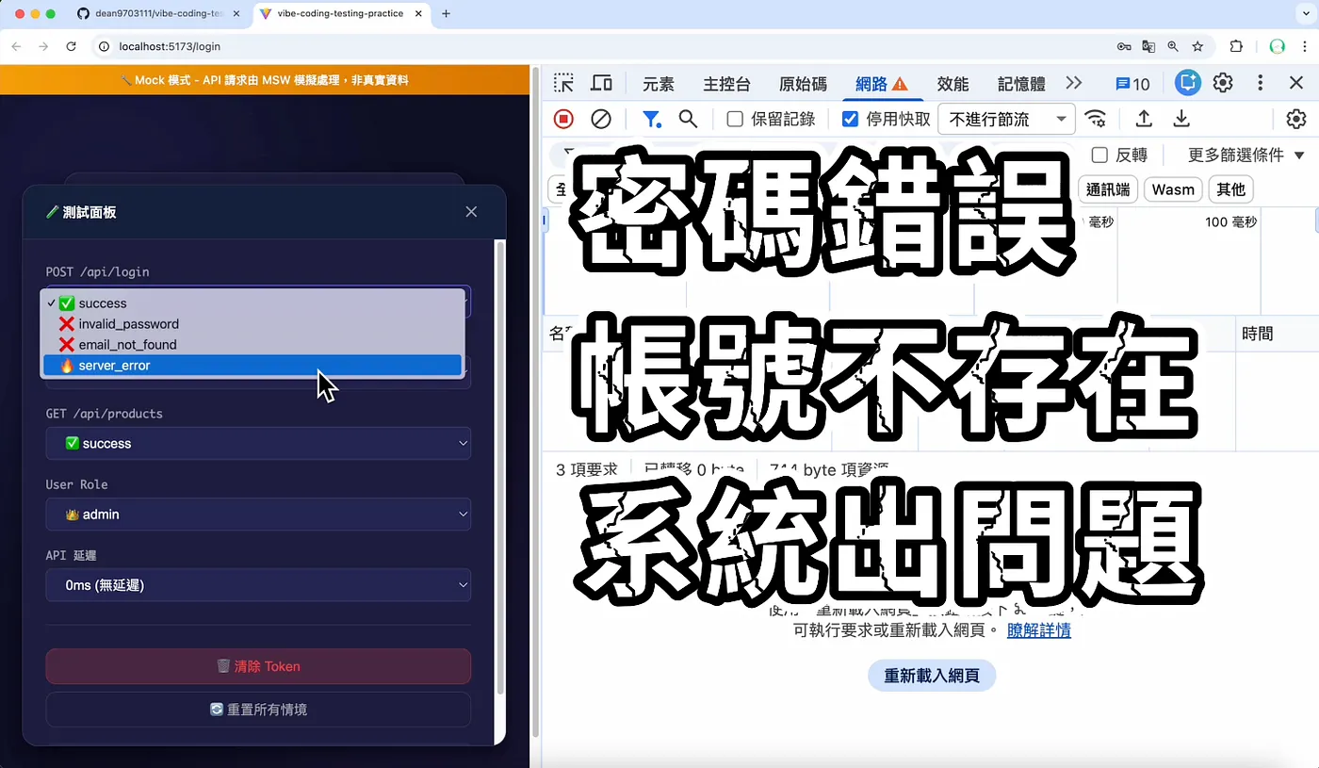Open the 不進行節流 throttling dropdown

[x=1007, y=119]
